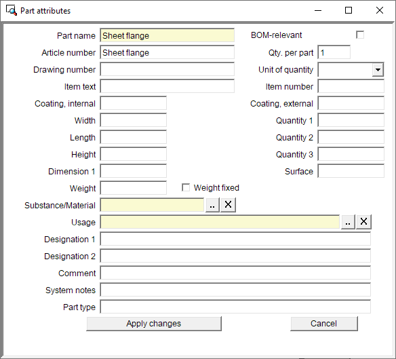This screenshot has height=359, width=396.
Task: Maximize the Part attributes window
Action: (349, 10)
